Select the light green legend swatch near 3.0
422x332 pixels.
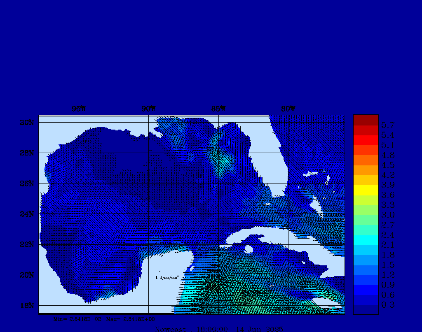pos(366,210)
